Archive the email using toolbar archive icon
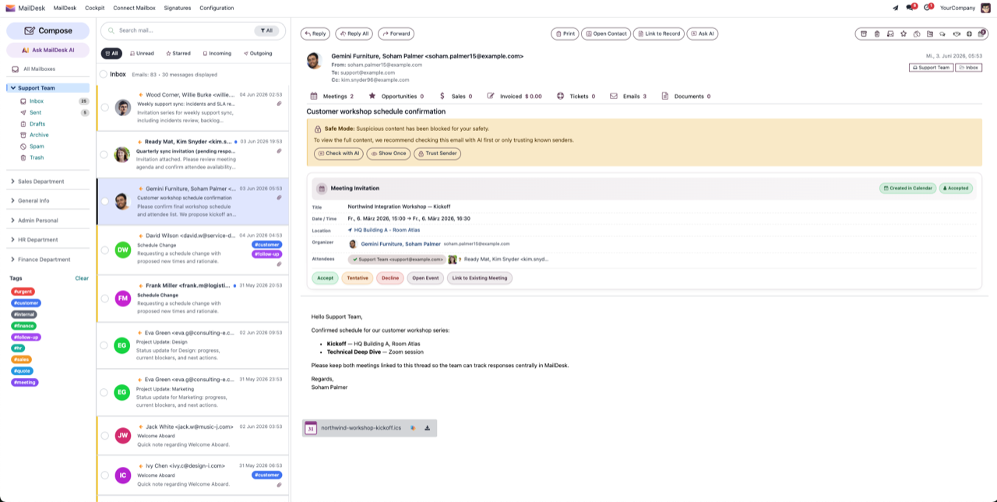Viewport: 997px width, 502px height. click(x=864, y=34)
